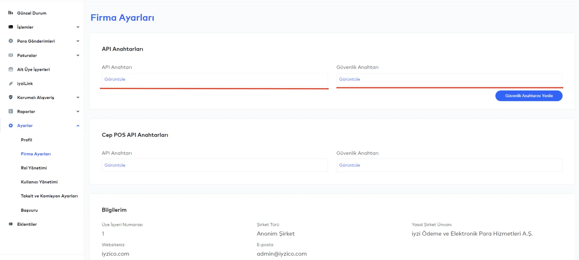This screenshot has width=579, height=260.
Task: Open Taksit ve Komisyon Ayarları
Action: point(49,196)
